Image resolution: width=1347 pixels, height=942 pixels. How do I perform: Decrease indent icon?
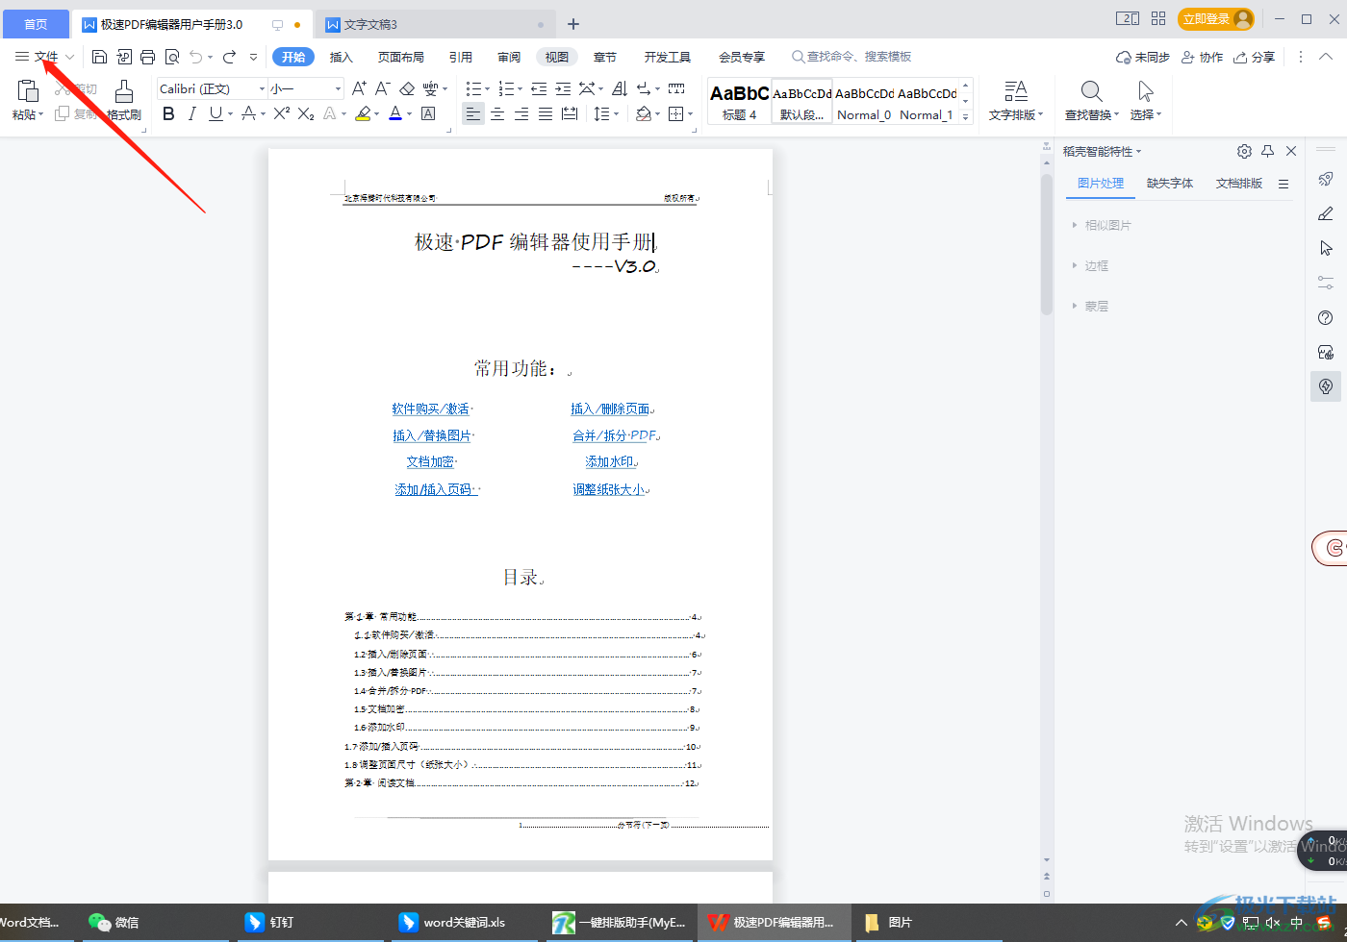point(539,88)
